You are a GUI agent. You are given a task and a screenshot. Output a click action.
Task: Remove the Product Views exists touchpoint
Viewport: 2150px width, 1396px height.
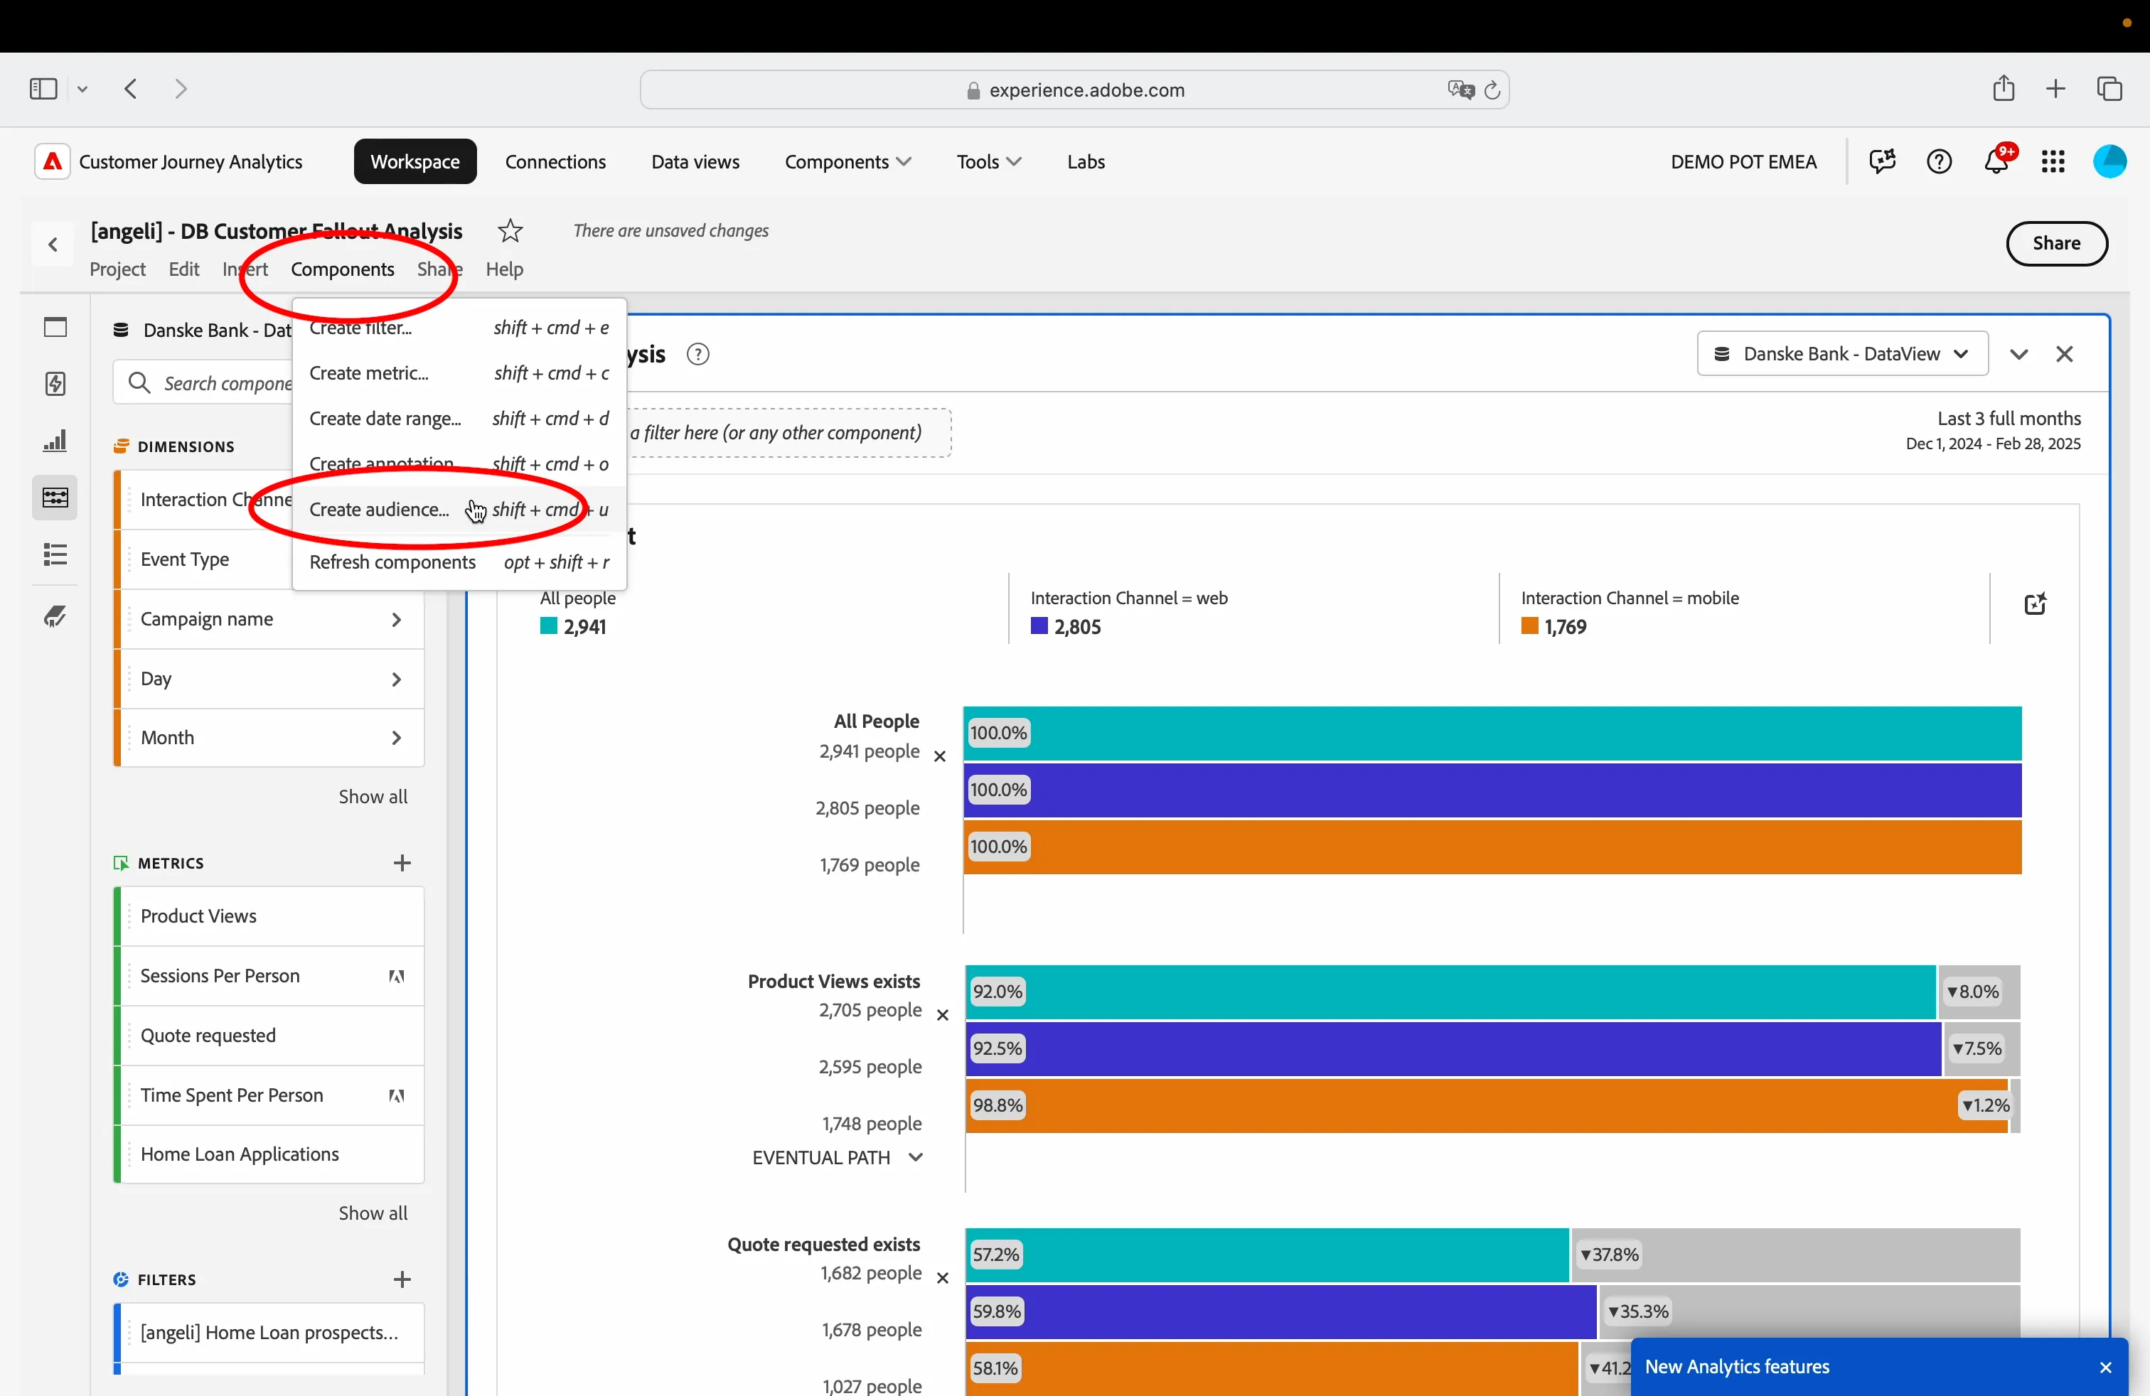click(942, 1015)
